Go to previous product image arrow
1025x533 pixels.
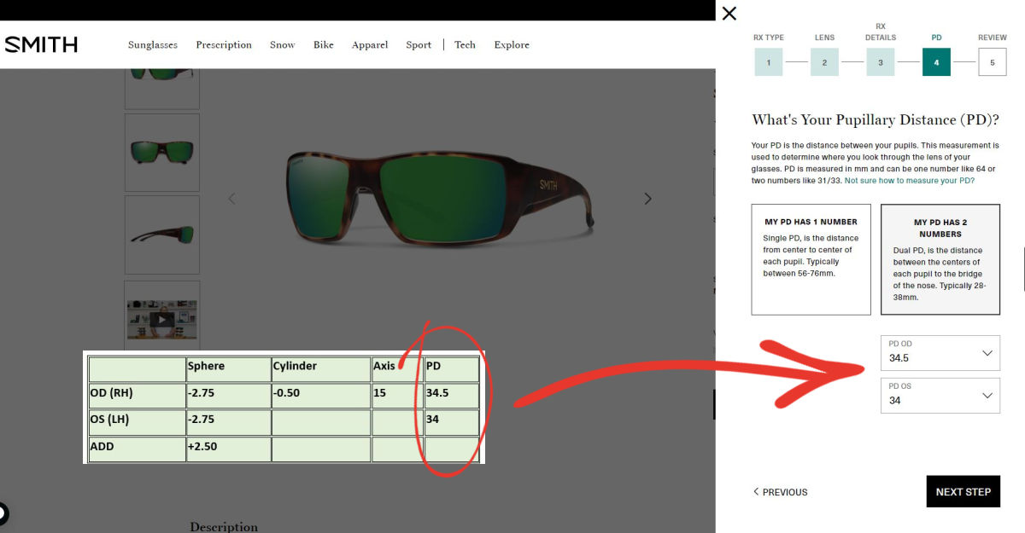(231, 199)
